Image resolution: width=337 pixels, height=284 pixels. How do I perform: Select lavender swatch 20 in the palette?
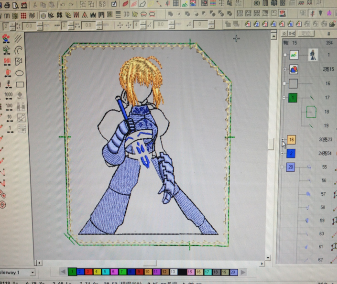coord(233,272)
